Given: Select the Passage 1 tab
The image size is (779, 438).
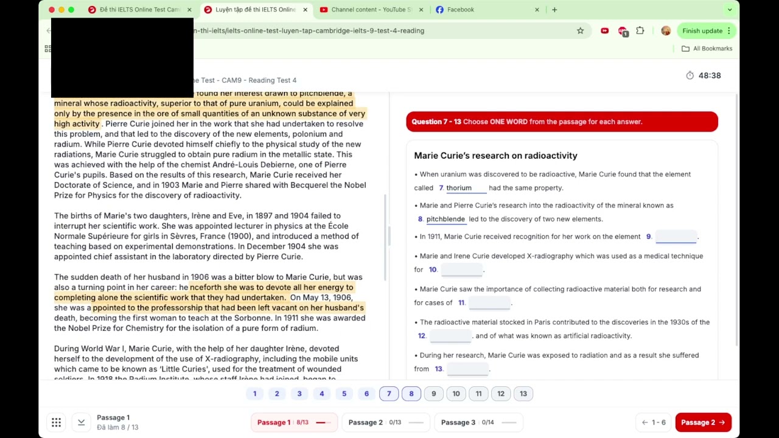Looking at the screenshot, I should tap(294, 422).
